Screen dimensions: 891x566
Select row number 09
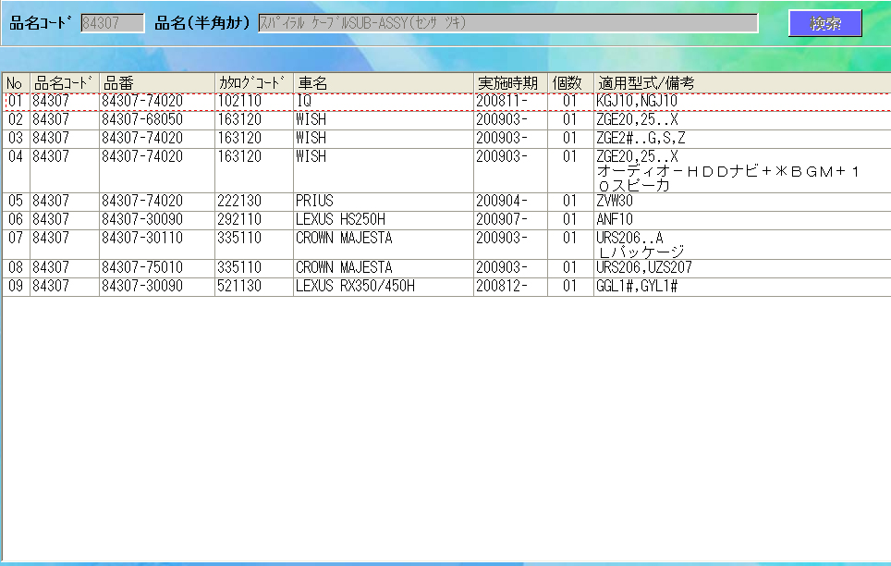click(16, 287)
